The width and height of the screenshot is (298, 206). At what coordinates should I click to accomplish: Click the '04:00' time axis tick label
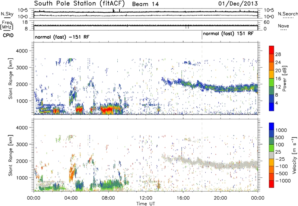click(x=71, y=198)
